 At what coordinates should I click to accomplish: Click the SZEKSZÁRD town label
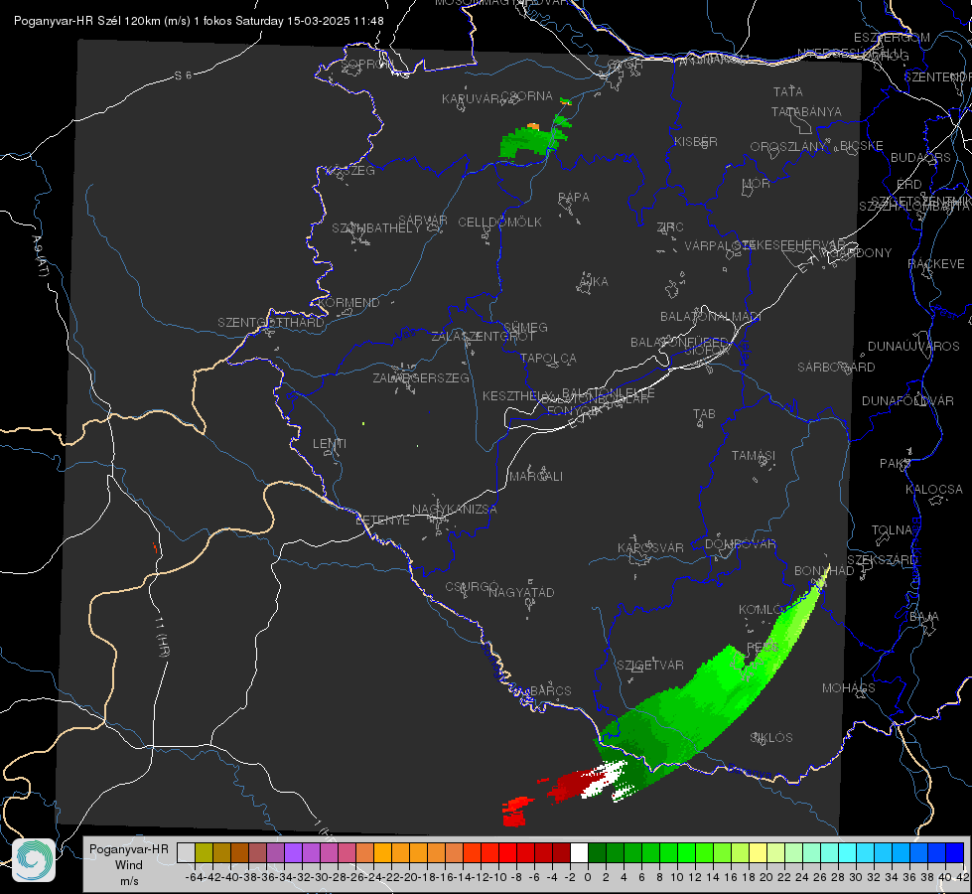pyautogui.click(x=882, y=560)
